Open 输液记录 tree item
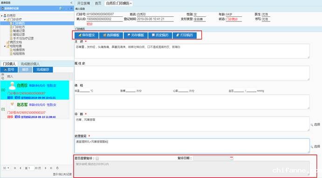Screen dimensions: 322x178 [x=19, y=31]
